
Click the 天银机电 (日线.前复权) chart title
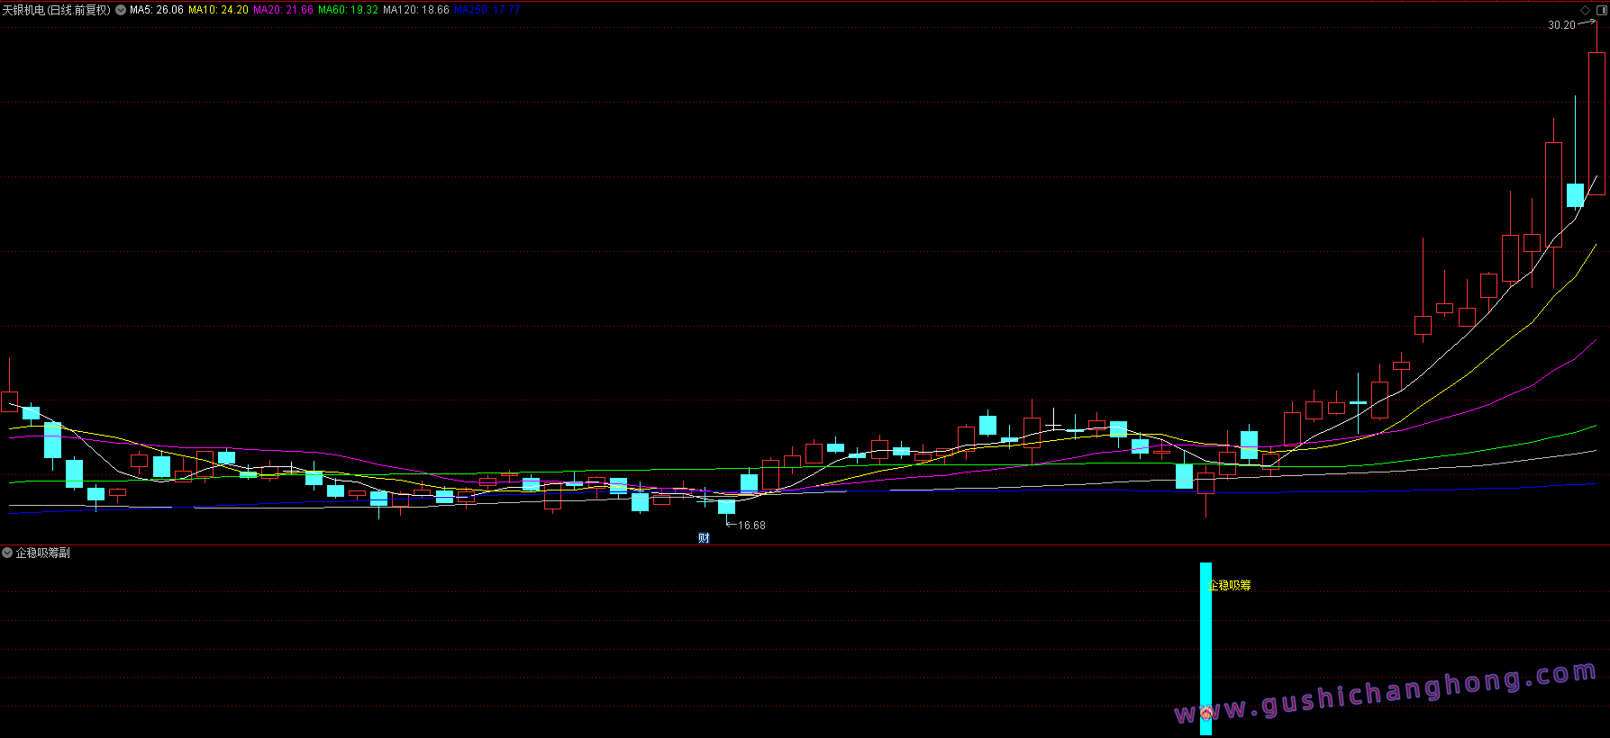pyautogui.click(x=56, y=10)
